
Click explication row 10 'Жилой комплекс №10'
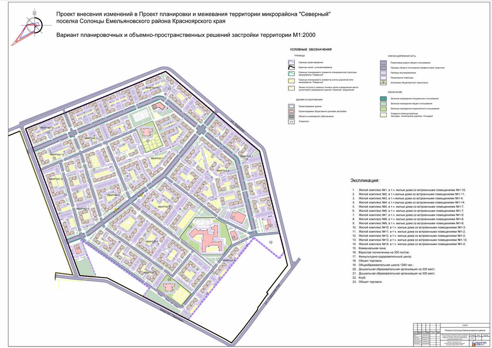pyautogui.click(x=409, y=227)
